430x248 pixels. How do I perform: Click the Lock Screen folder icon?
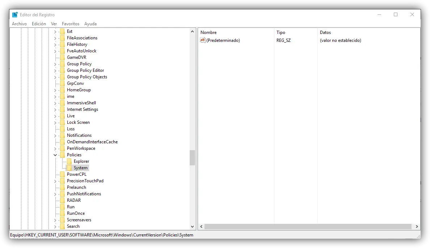pos(63,122)
